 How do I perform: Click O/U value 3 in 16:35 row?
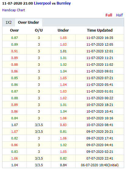tap(39, 38)
